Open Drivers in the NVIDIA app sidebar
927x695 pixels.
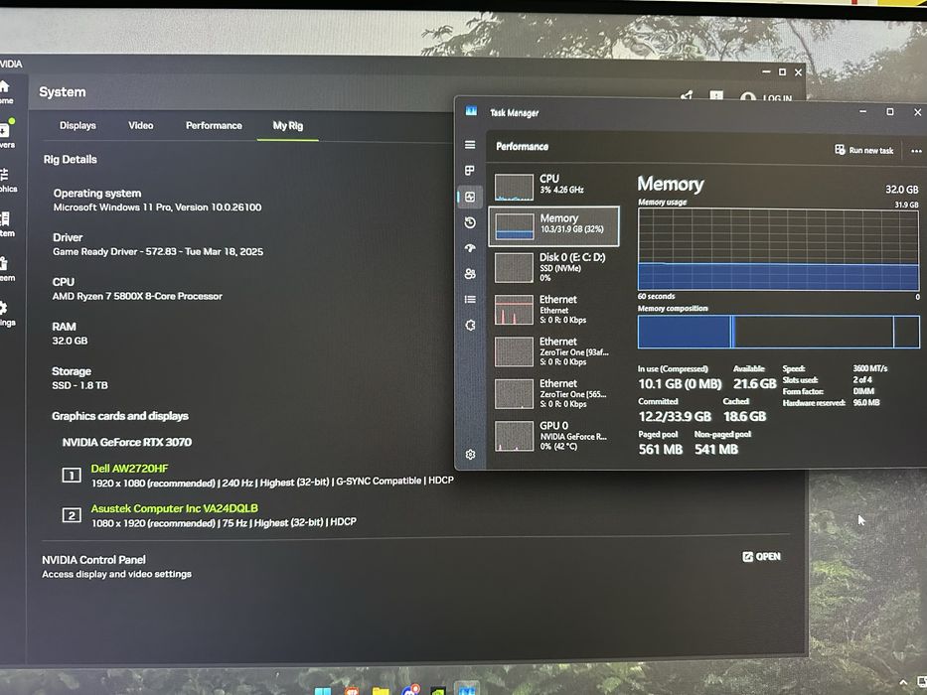(5, 134)
